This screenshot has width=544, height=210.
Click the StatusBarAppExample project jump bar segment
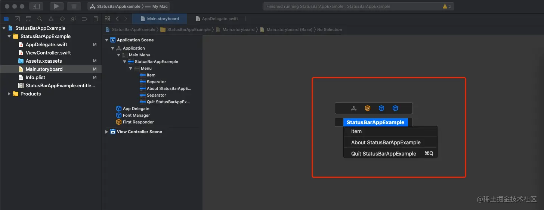point(130,29)
